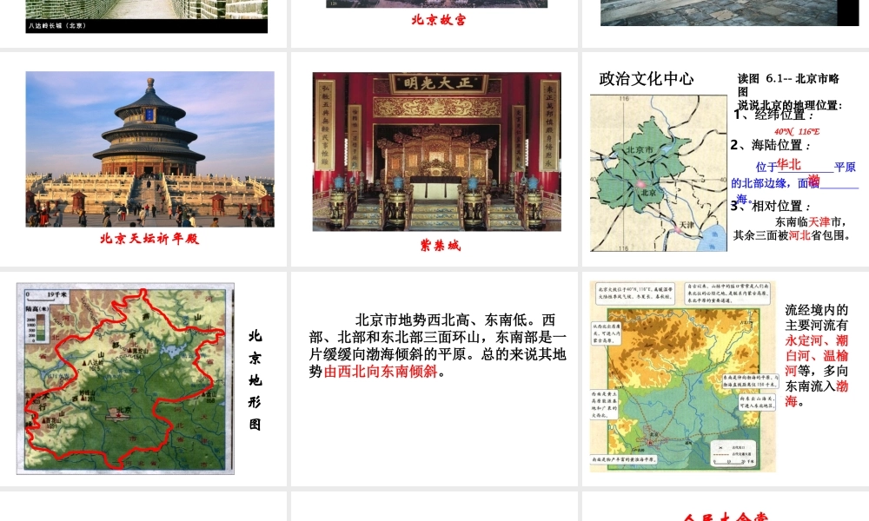Click the red word 渤海 after 东南流入
The image size is (869, 521).
coord(817,393)
